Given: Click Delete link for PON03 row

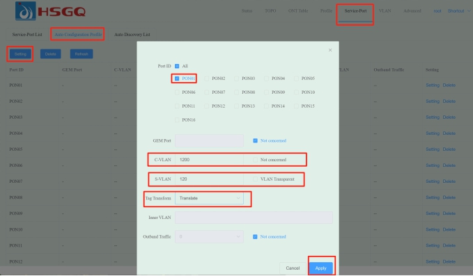Looking at the screenshot, I should 449,117.
